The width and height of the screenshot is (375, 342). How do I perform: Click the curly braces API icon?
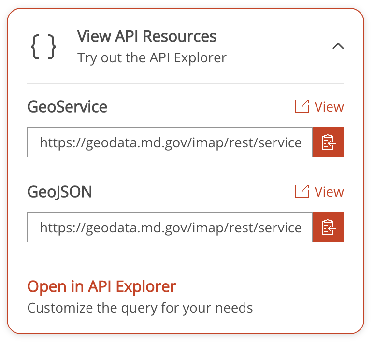(x=43, y=46)
